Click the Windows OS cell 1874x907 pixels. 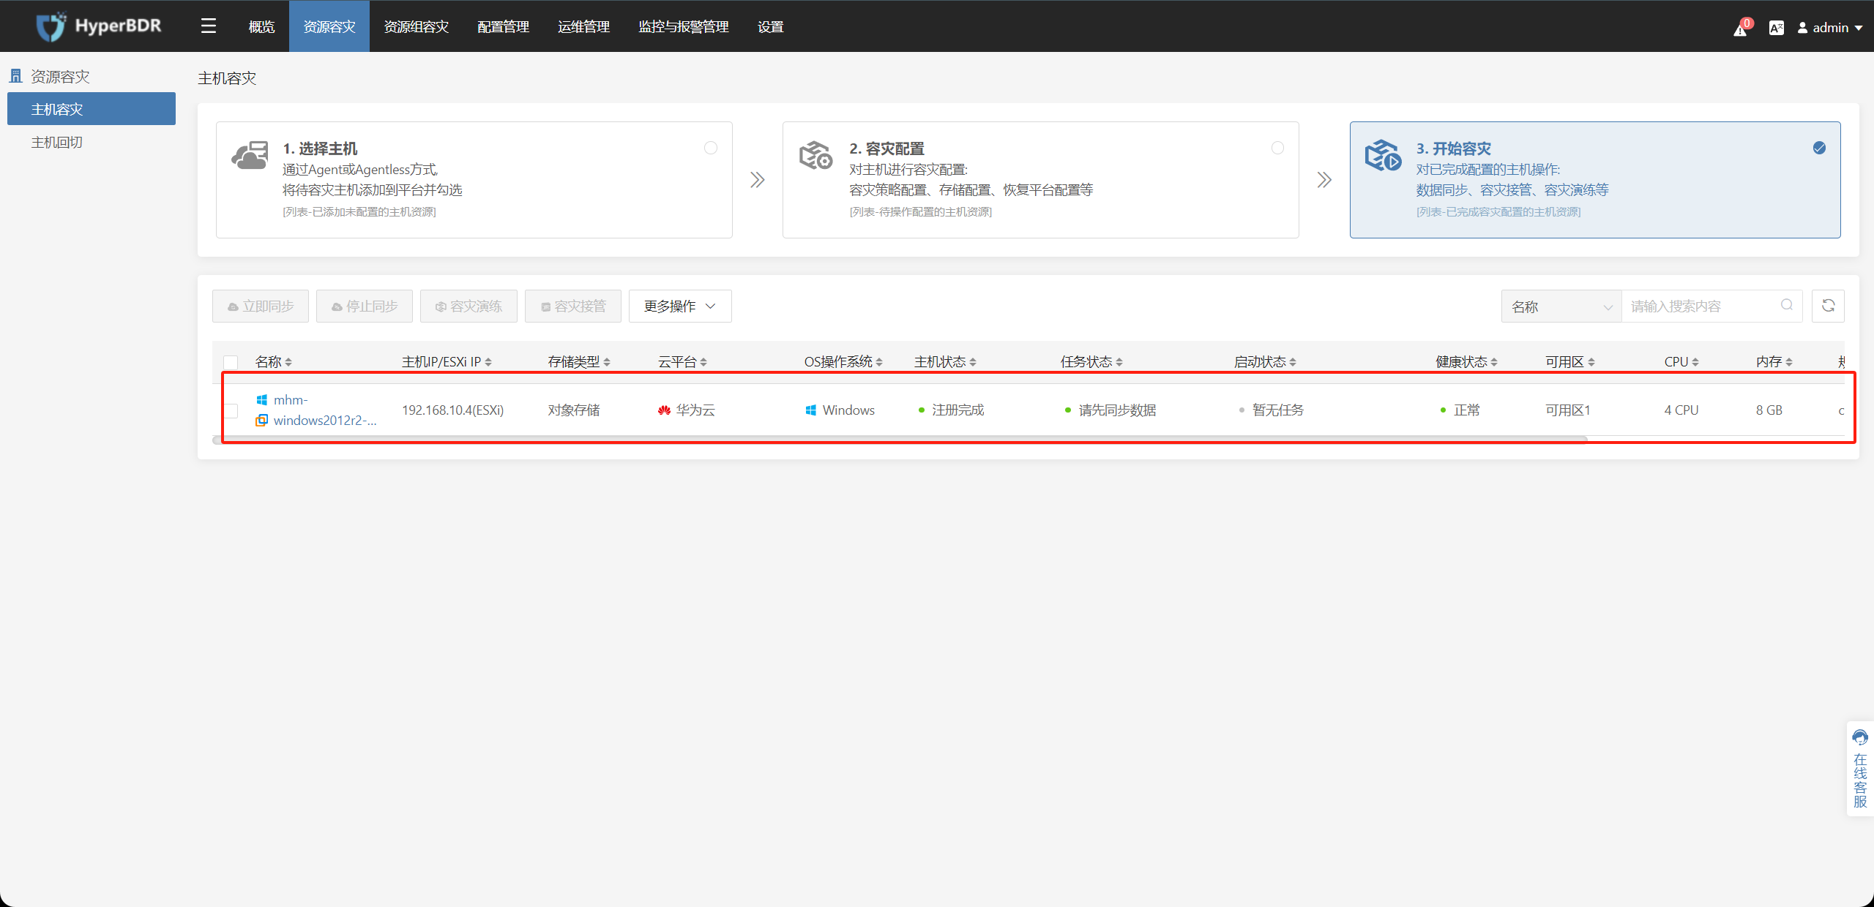click(840, 410)
